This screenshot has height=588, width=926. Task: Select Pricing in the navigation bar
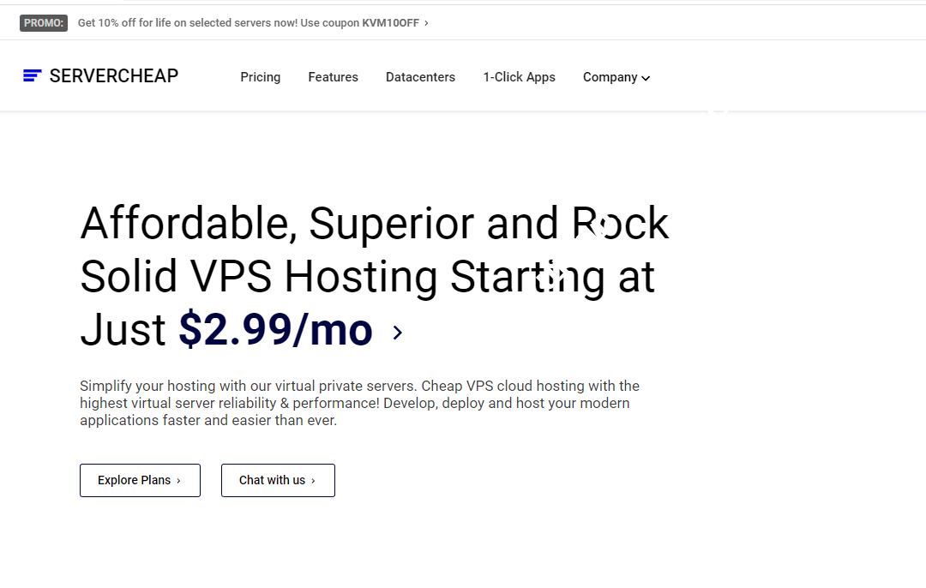pyautogui.click(x=260, y=77)
